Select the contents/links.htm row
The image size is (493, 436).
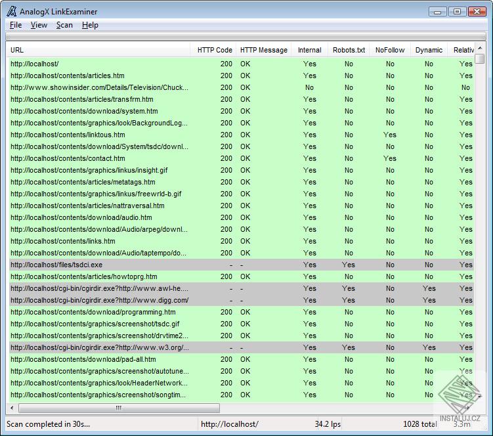coord(241,241)
